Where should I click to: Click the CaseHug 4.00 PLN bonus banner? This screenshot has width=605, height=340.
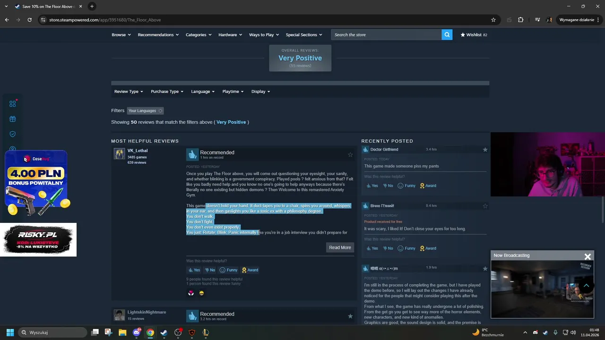(38, 184)
